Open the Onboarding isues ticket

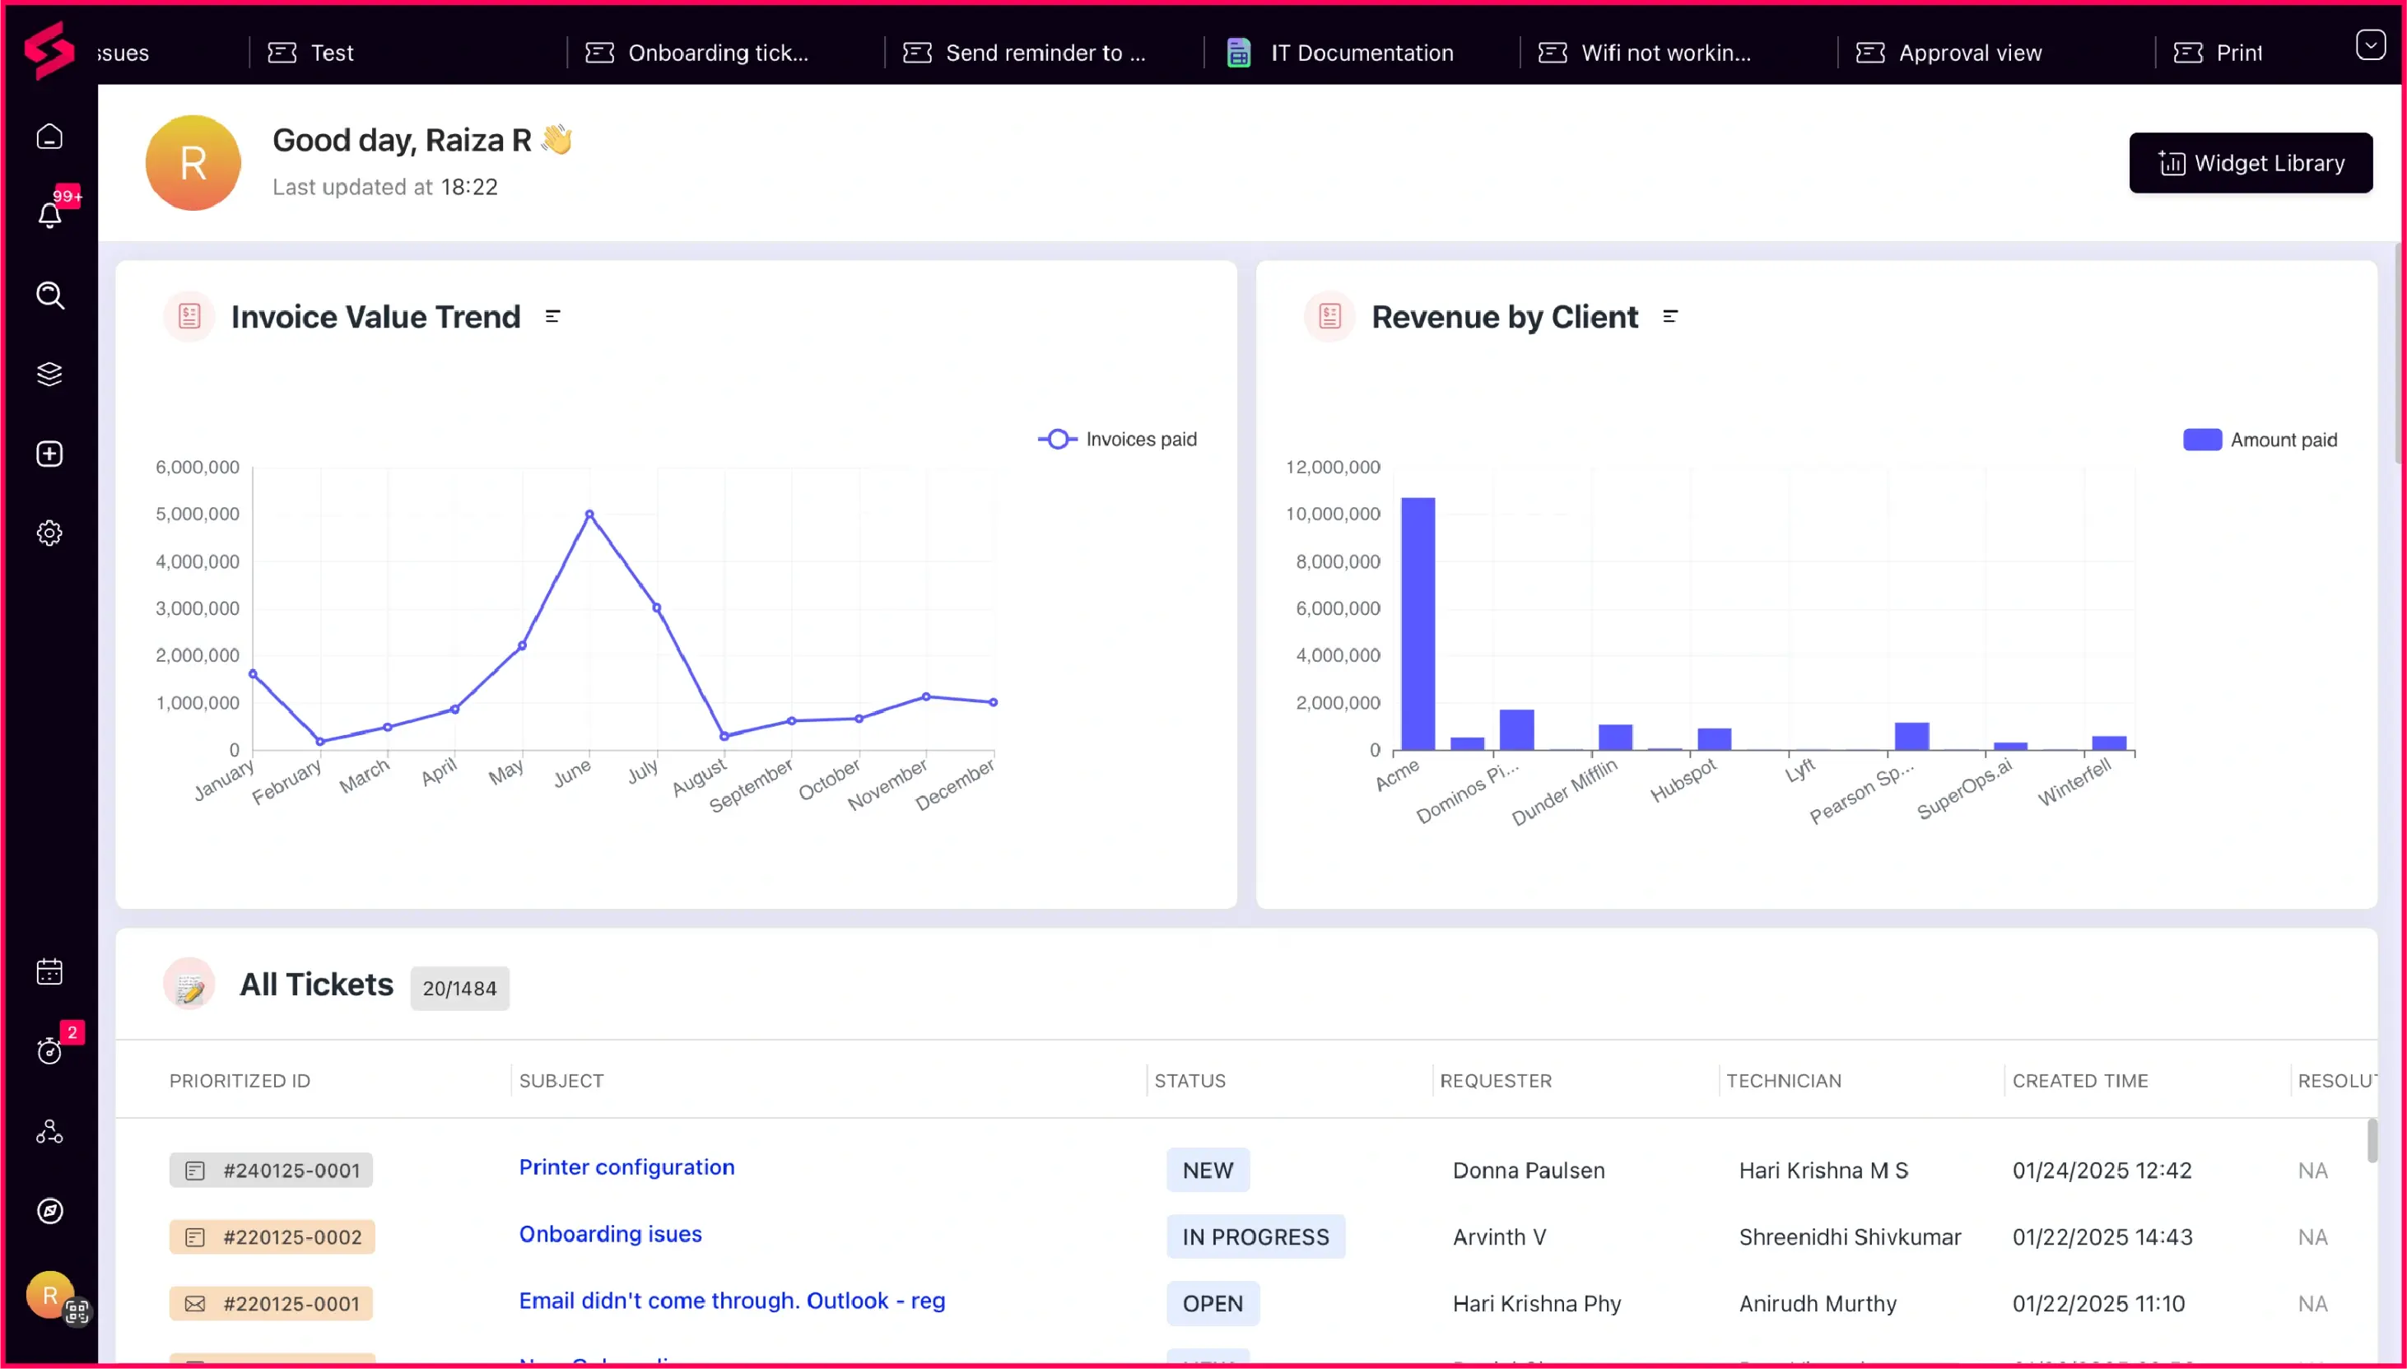pyautogui.click(x=609, y=1234)
